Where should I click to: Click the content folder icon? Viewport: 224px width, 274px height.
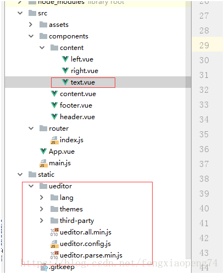54,48
